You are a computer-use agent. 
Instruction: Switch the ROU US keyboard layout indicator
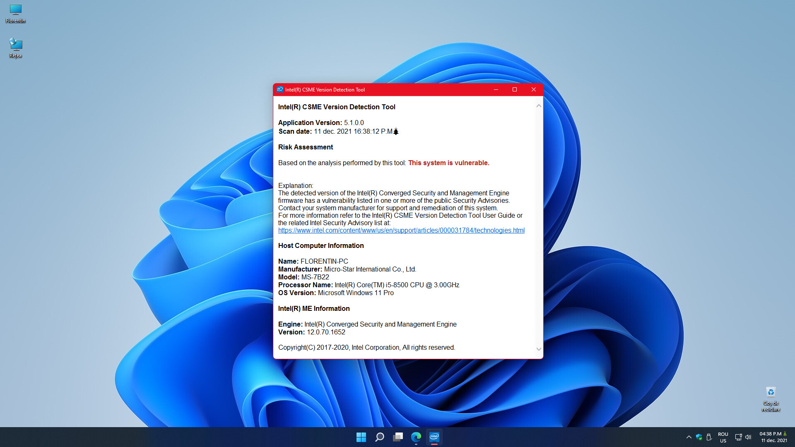click(x=723, y=437)
